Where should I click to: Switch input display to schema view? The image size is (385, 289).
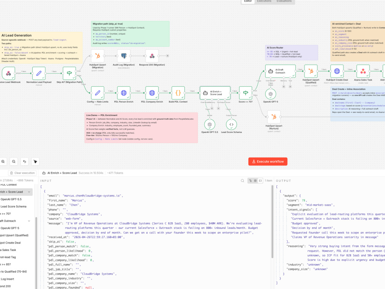point(250,181)
